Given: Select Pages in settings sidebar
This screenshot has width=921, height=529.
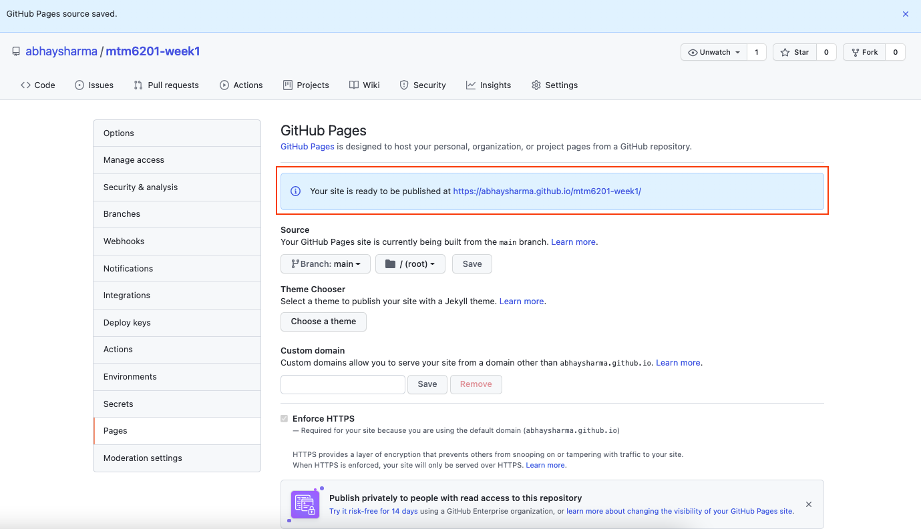Looking at the screenshot, I should click(177, 431).
